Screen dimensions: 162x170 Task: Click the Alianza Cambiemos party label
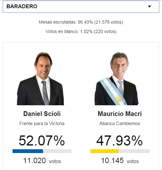tap(120, 123)
